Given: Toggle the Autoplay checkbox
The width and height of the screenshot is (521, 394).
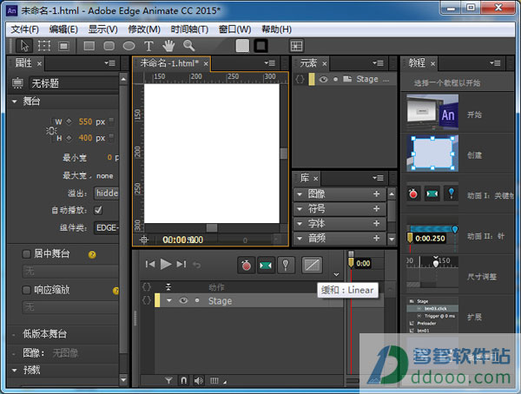Looking at the screenshot, I should 98,210.
